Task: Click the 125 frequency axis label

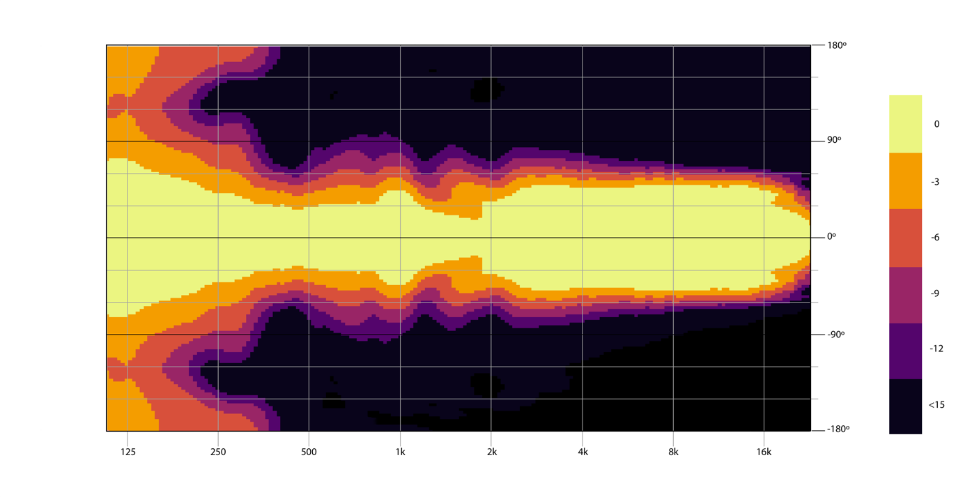Action: [128, 452]
